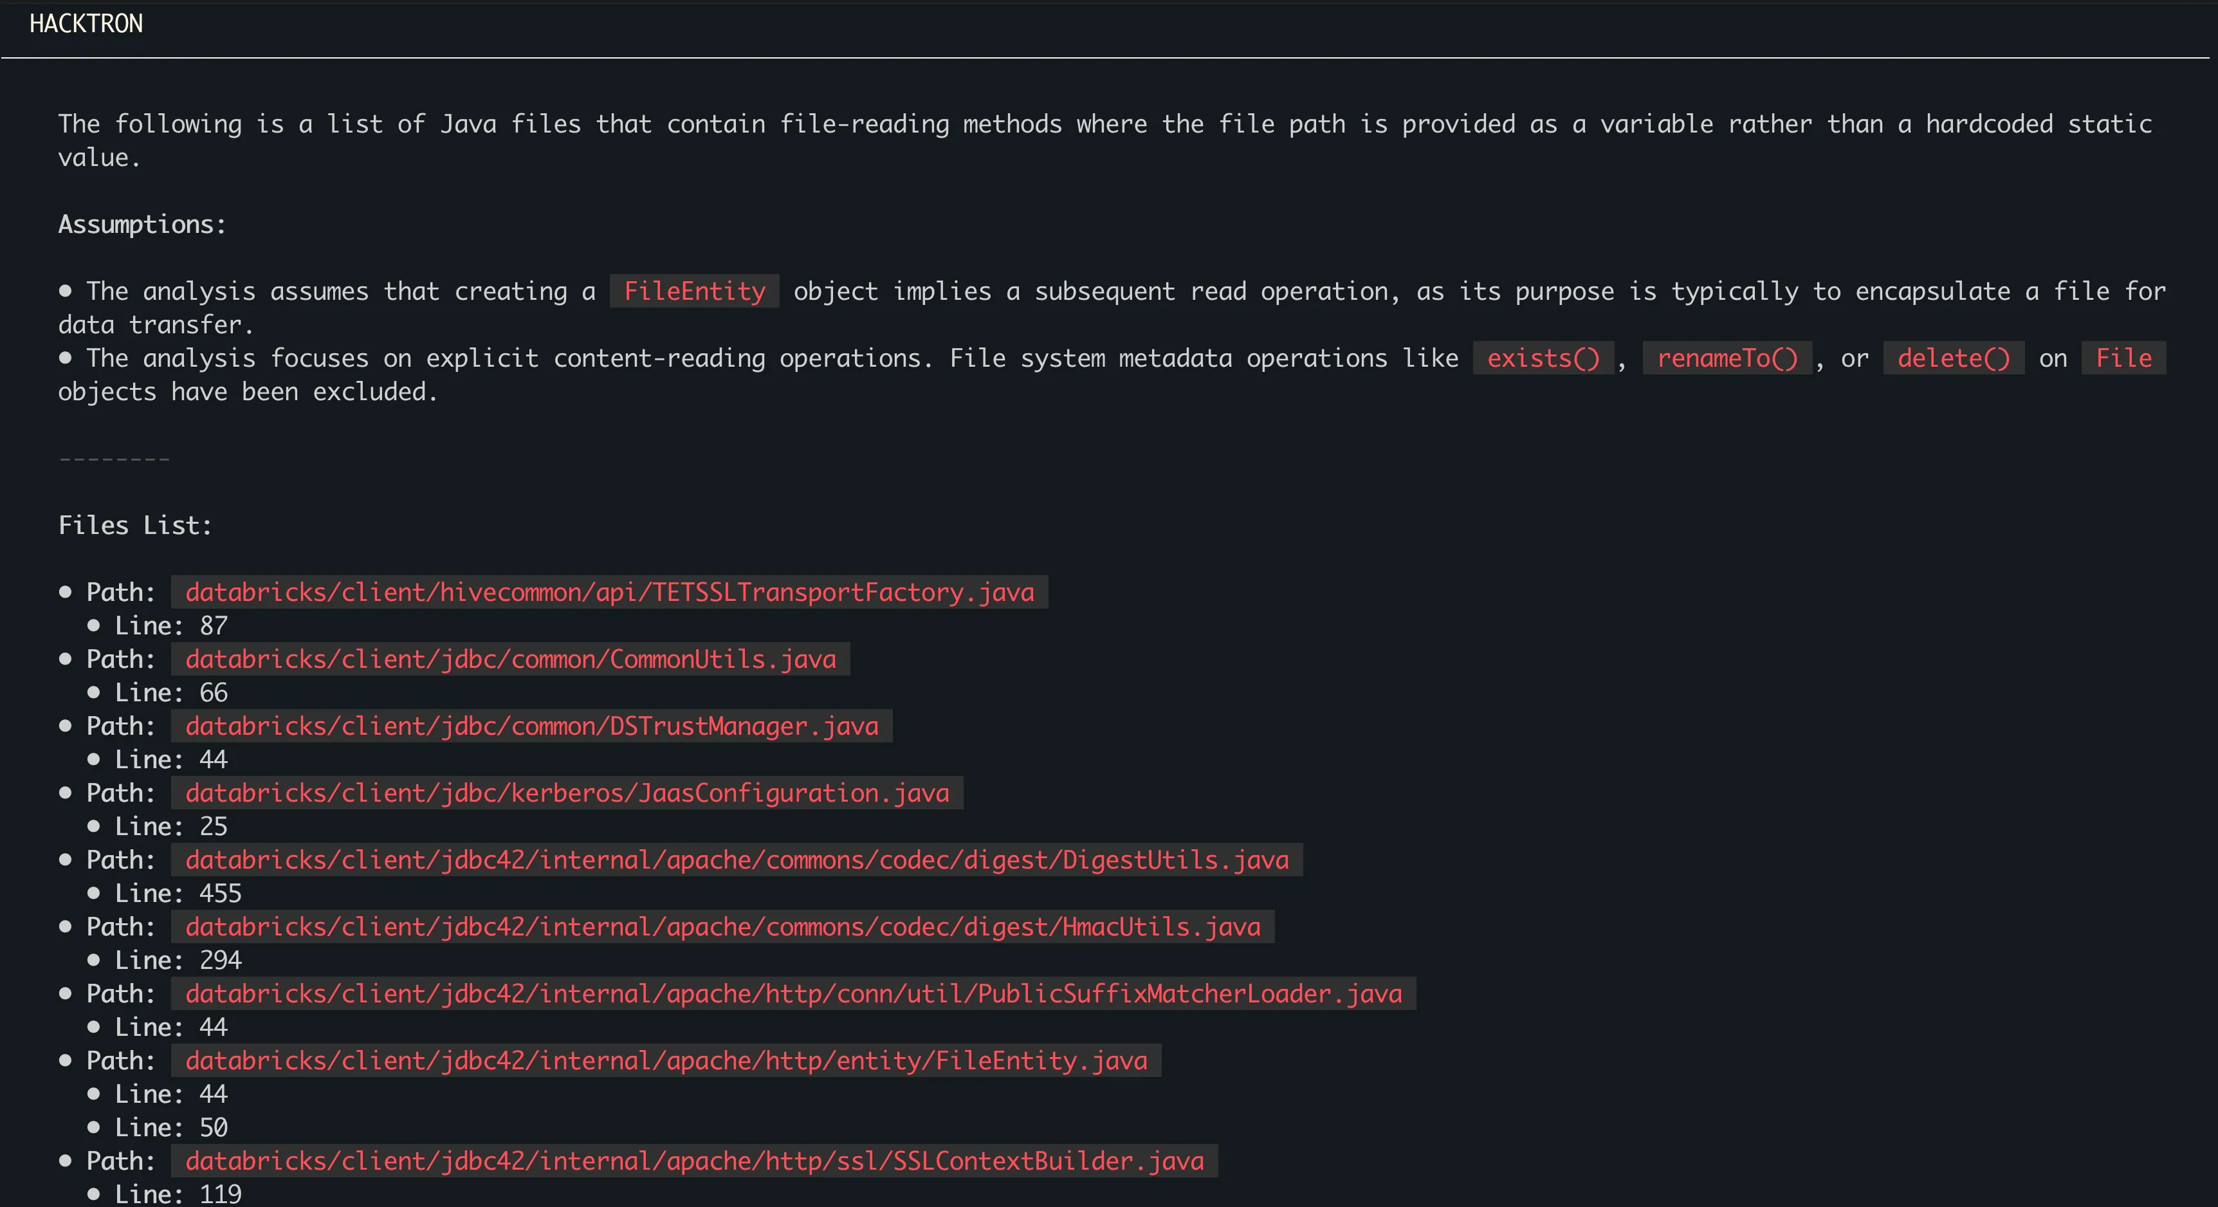Click the SSLContextBuilder.java file path
This screenshot has width=2218, height=1207.
pyautogui.click(x=694, y=1161)
